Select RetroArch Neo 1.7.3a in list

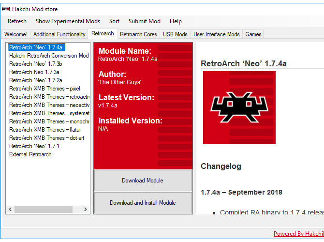(x=34, y=72)
